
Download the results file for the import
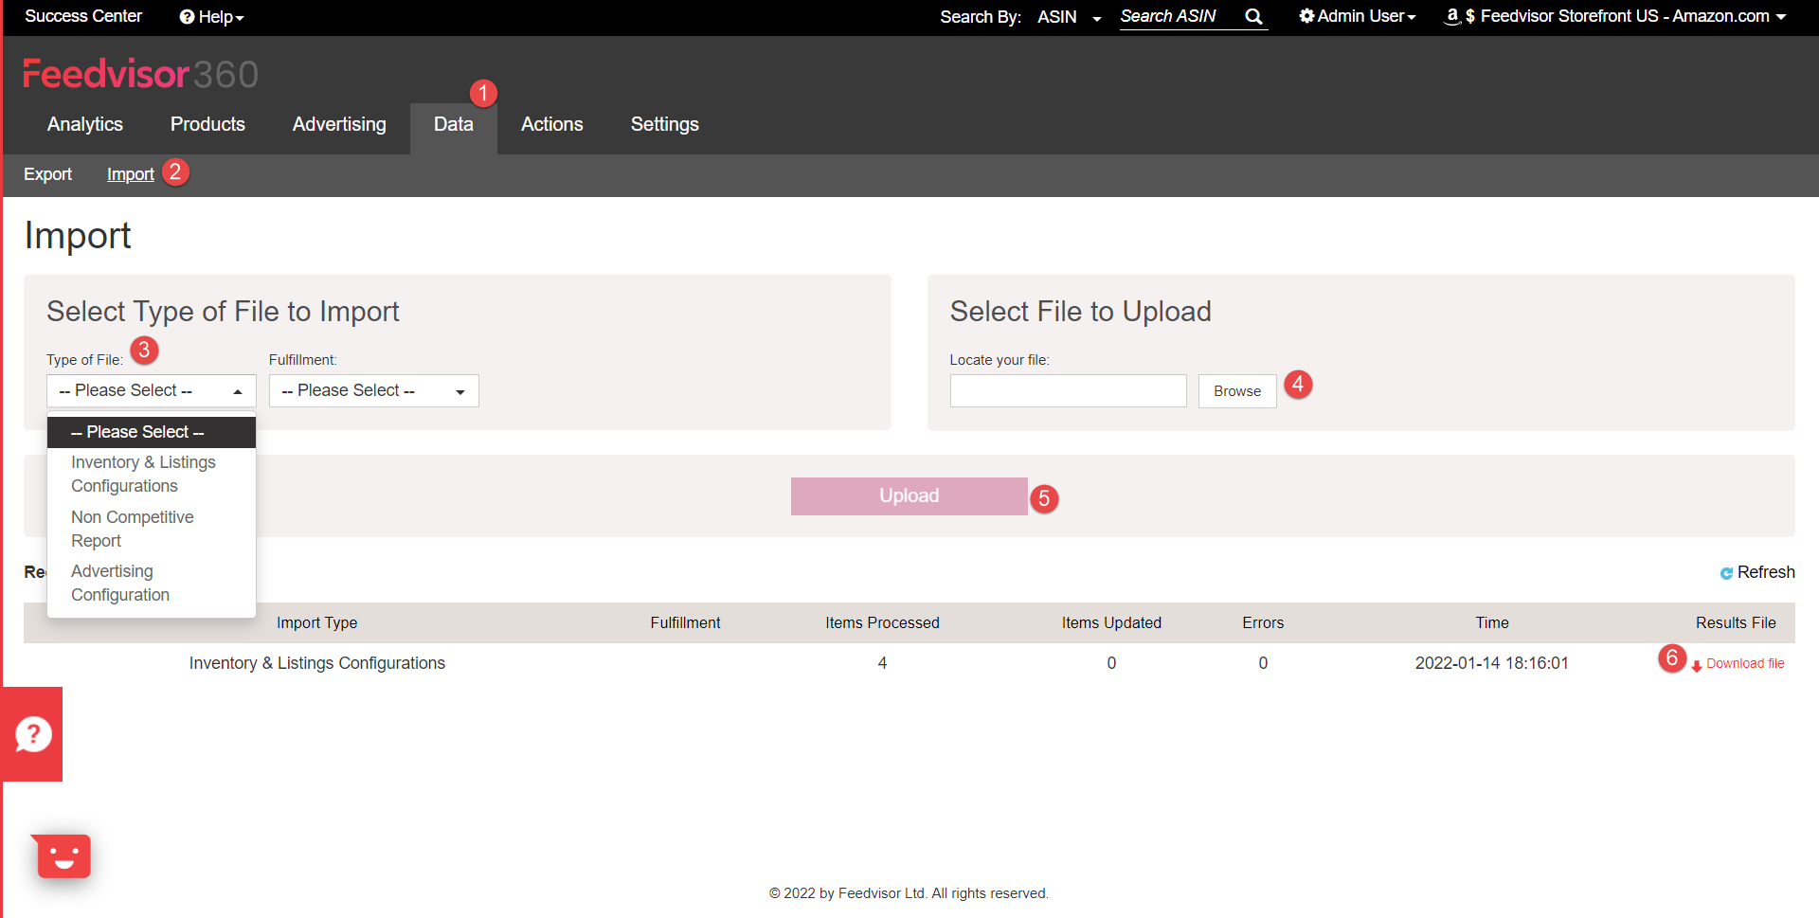(x=1738, y=664)
